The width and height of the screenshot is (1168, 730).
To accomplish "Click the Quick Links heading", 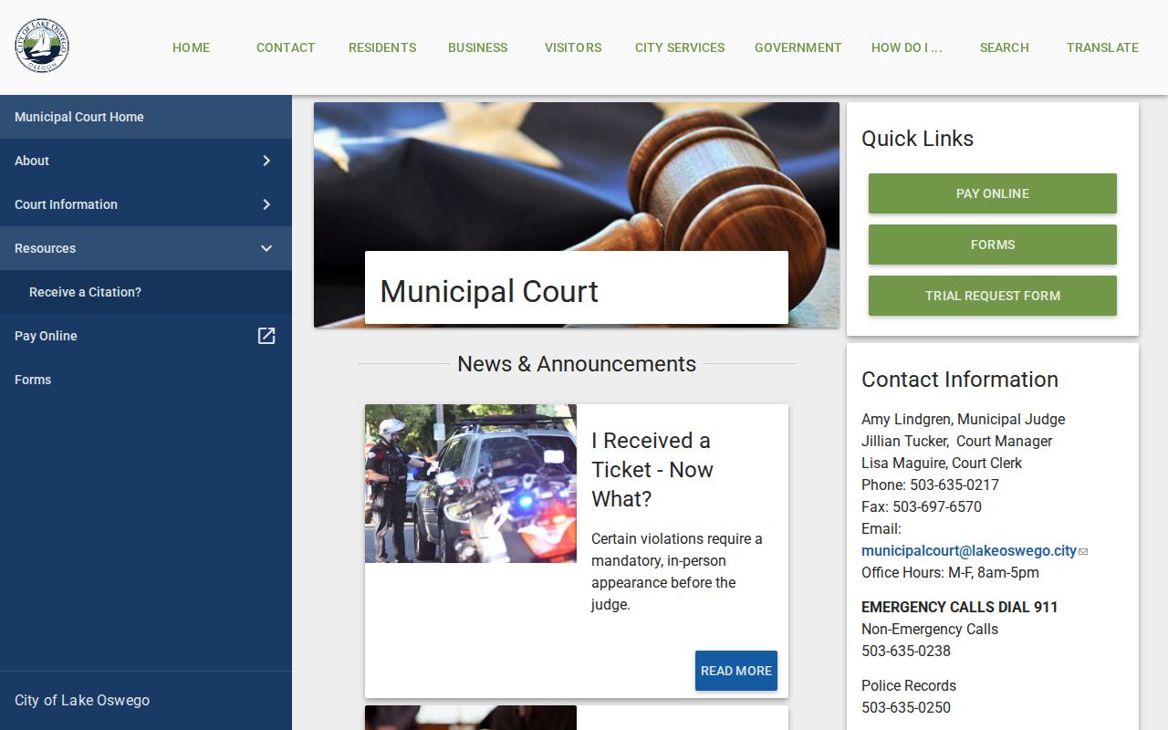I will click(x=917, y=139).
